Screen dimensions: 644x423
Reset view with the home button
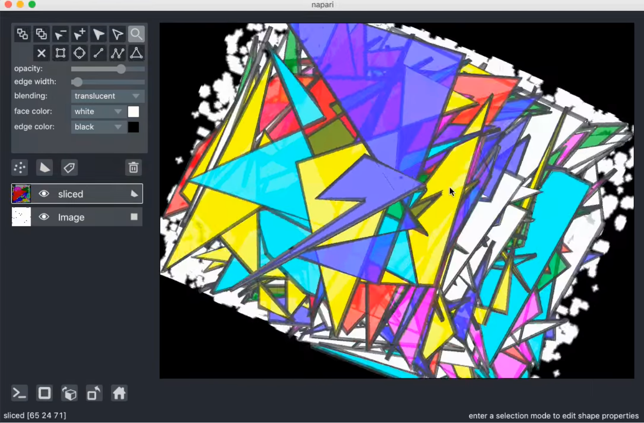pyautogui.click(x=119, y=392)
